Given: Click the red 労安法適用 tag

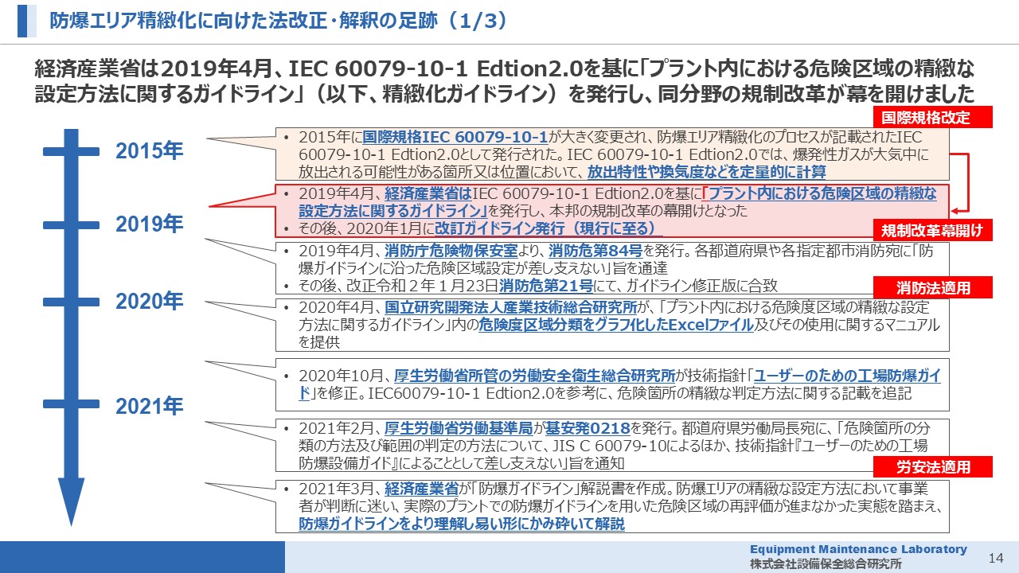Looking at the screenshot, I should (934, 466).
